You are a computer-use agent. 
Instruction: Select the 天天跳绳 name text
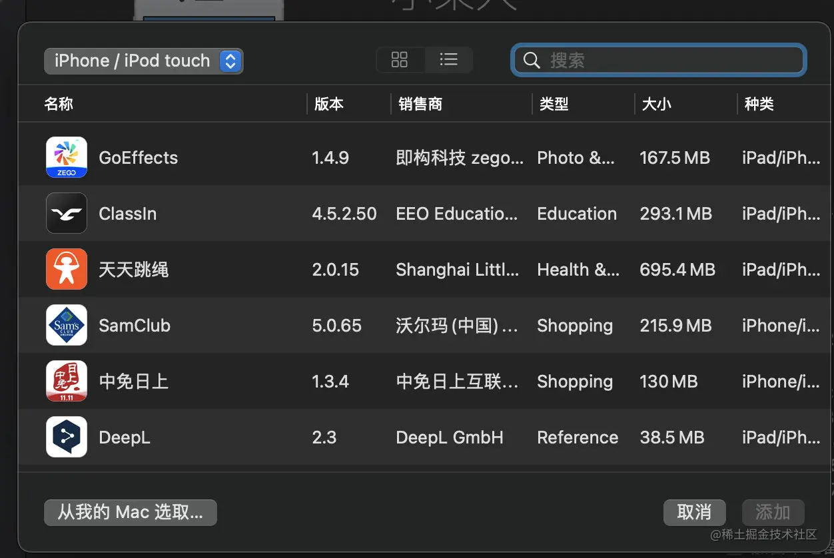pos(134,270)
